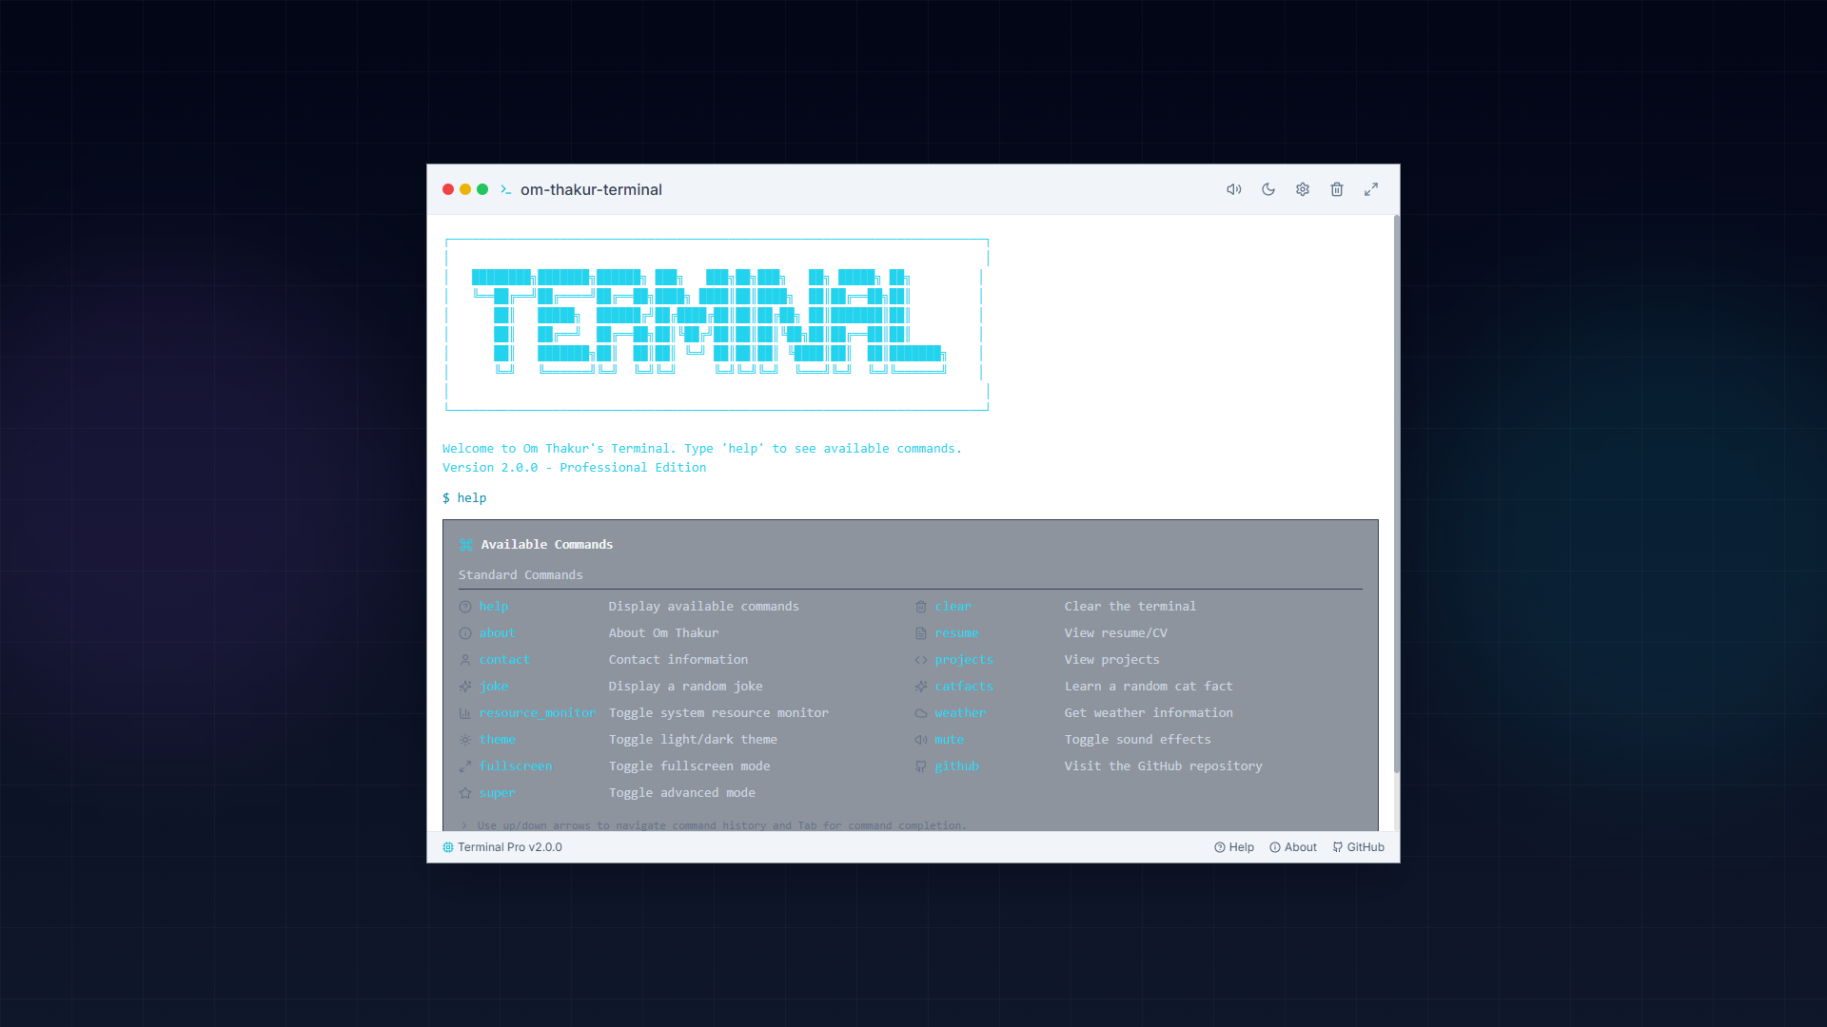Clear the terminal using the trash icon
Image resolution: width=1827 pixels, height=1027 pixels.
[1336, 189]
